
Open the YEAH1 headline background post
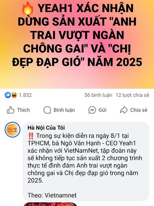[x=77, y=44]
